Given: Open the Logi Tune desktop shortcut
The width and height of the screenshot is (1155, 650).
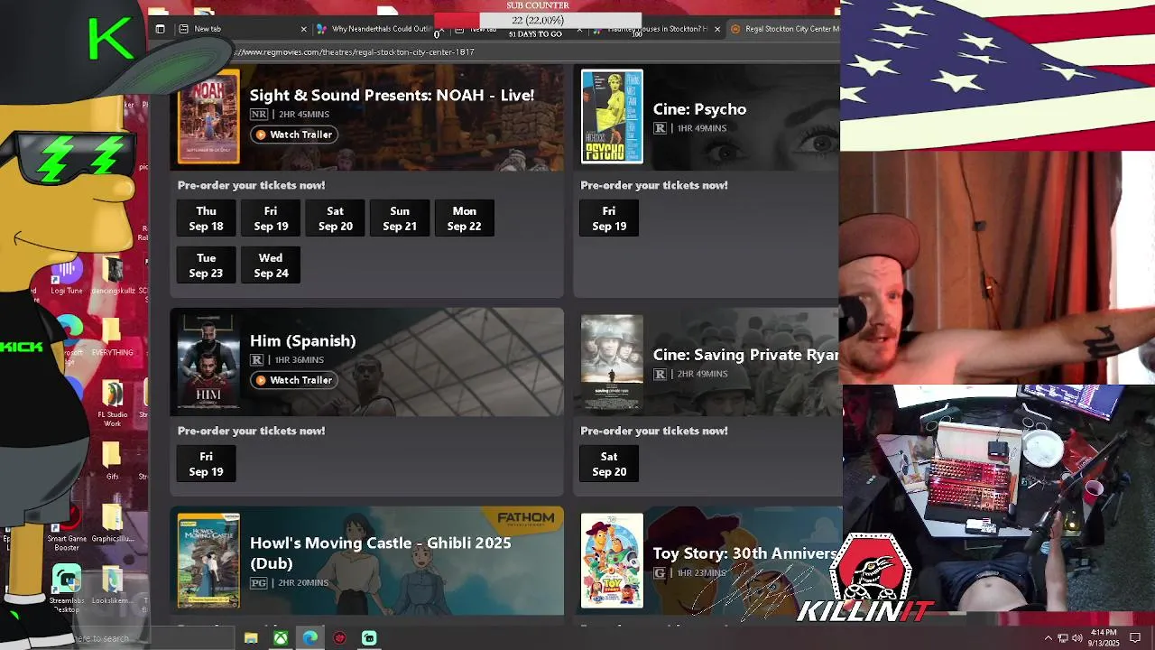Looking at the screenshot, I should (x=67, y=276).
